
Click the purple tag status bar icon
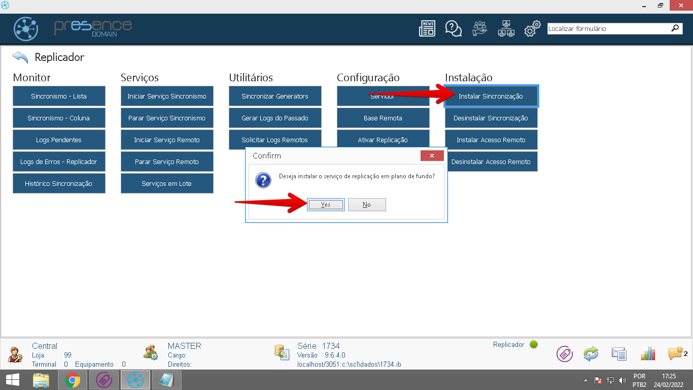[x=565, y=353]
